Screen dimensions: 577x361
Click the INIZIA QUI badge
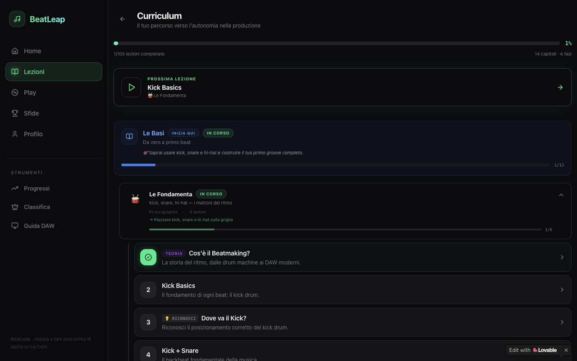pos(183,133)
